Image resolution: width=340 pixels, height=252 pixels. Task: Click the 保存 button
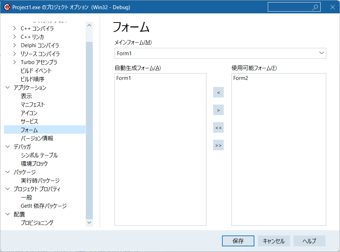238,241
